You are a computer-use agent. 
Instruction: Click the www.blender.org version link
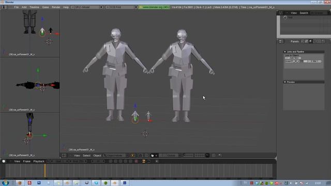tap(154, 7)
